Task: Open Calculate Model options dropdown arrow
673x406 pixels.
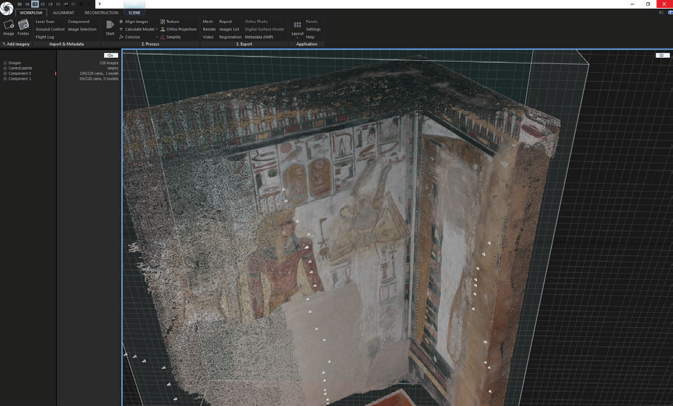Action: [x=157, y=29]
